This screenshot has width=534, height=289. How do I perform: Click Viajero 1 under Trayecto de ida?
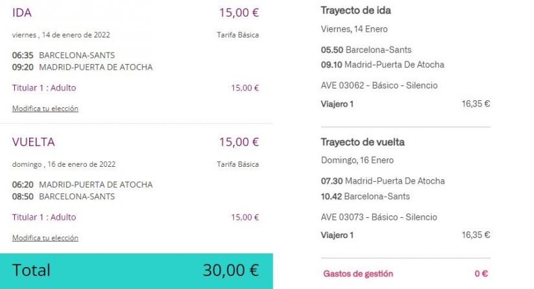tap(337, 103)
